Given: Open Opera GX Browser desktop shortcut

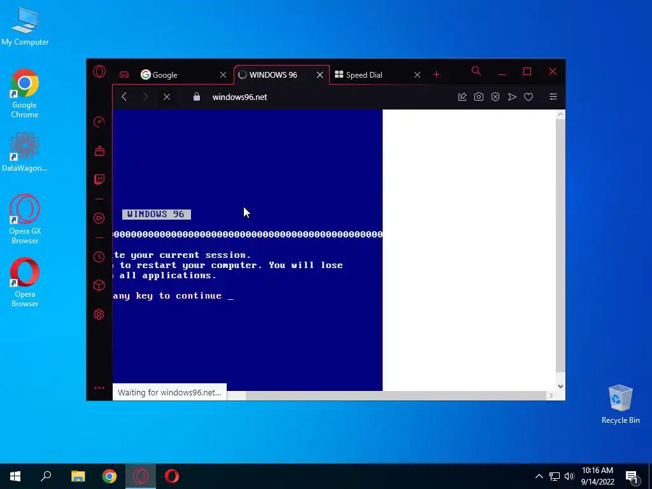Looking at the screenshot, I should 25,220.
